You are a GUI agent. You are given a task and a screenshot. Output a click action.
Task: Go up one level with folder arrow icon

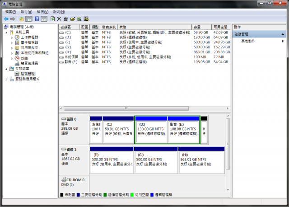pos(22,19)
